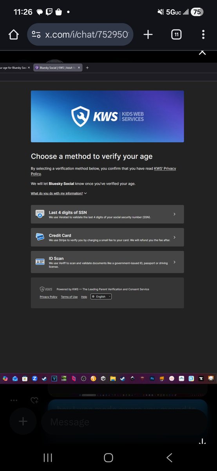Tap the Message text field

pos(124,422)
